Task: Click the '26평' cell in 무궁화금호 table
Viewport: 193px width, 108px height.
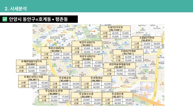Action: coord(55,87)
